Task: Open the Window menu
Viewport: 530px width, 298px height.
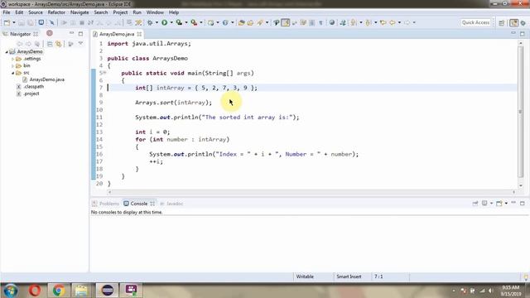Action: point(155,12)
